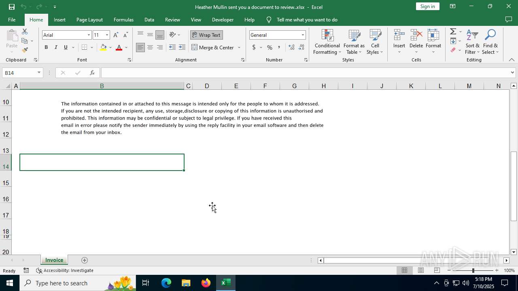Click the Save icon in title bar
This screenshot has width=518, height=291.
pos(11,6)
